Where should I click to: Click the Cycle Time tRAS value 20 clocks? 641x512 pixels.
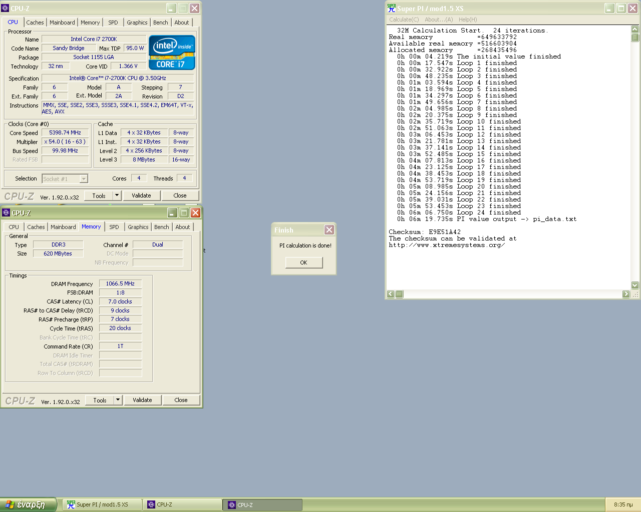click(x=120, y=328)
